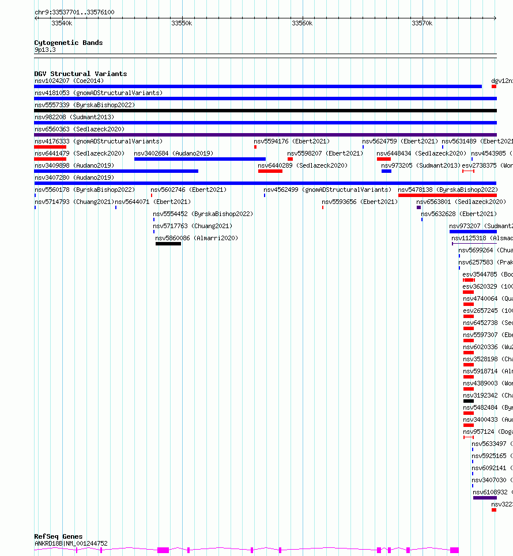Click the Cytogenetic Bands track title
The width and height of the screenshot is (513, 556).
tap(69, 43)
